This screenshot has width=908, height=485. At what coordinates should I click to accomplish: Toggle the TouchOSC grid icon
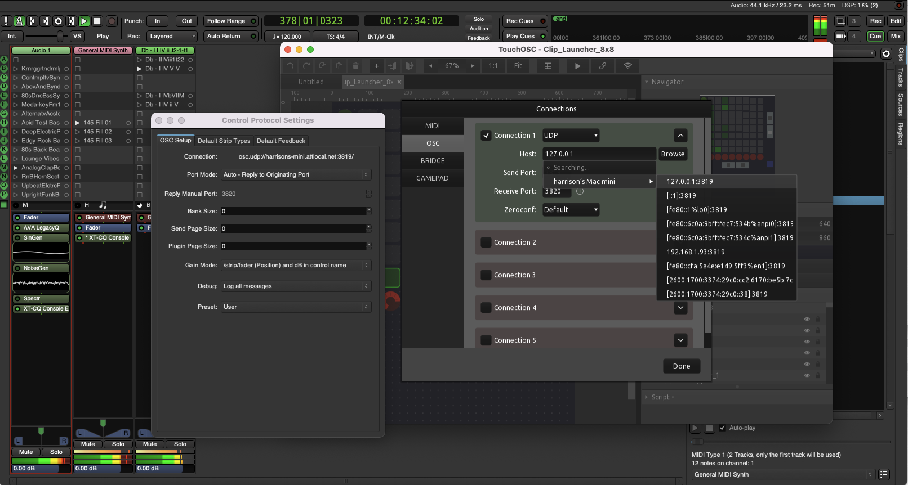pyautogui.click(x=548, y=66)
